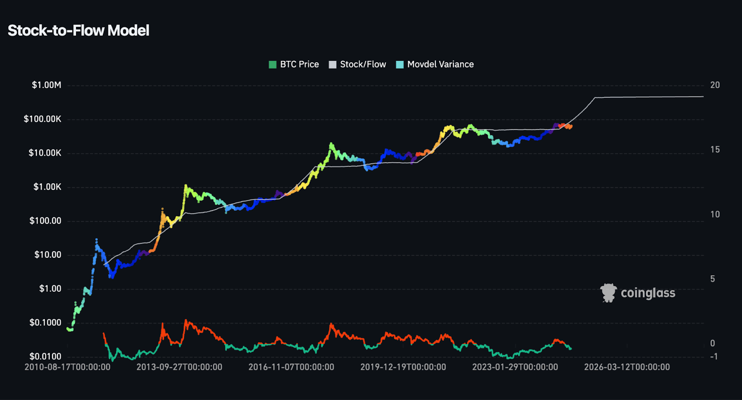The image size is (742, 400).
Task: Click the 2026-03-12T00:00:00 date label
Action: (627, 367)
